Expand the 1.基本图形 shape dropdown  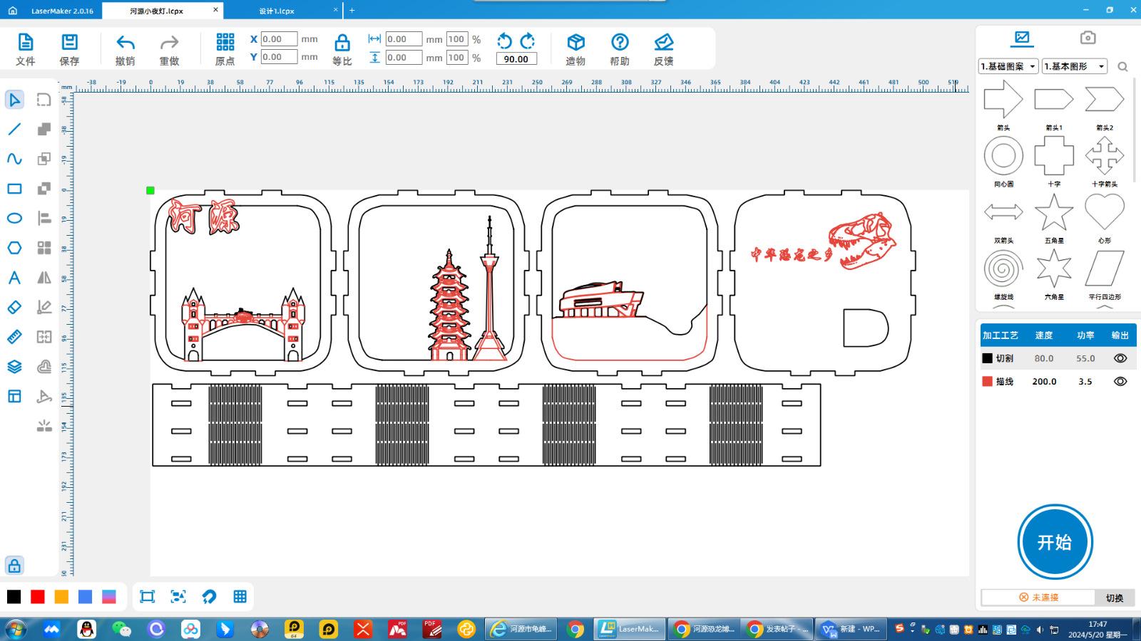1074,66
